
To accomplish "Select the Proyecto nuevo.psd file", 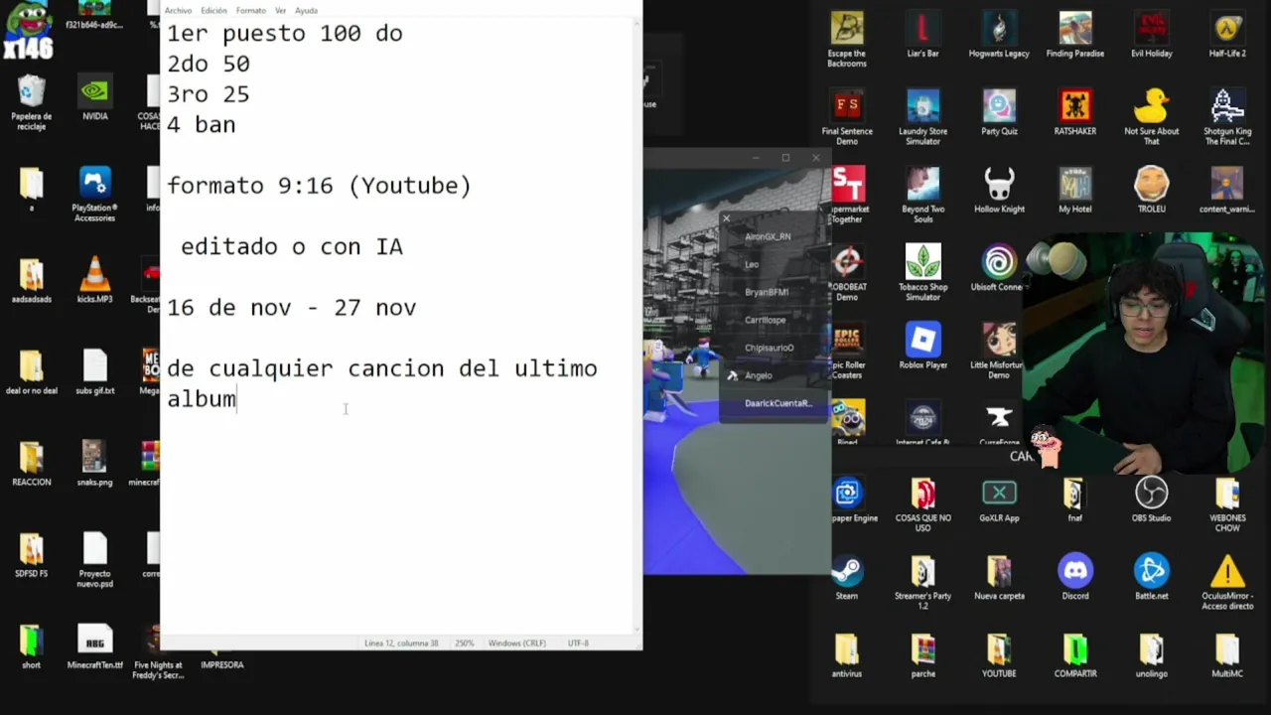I will pos(94,559).
